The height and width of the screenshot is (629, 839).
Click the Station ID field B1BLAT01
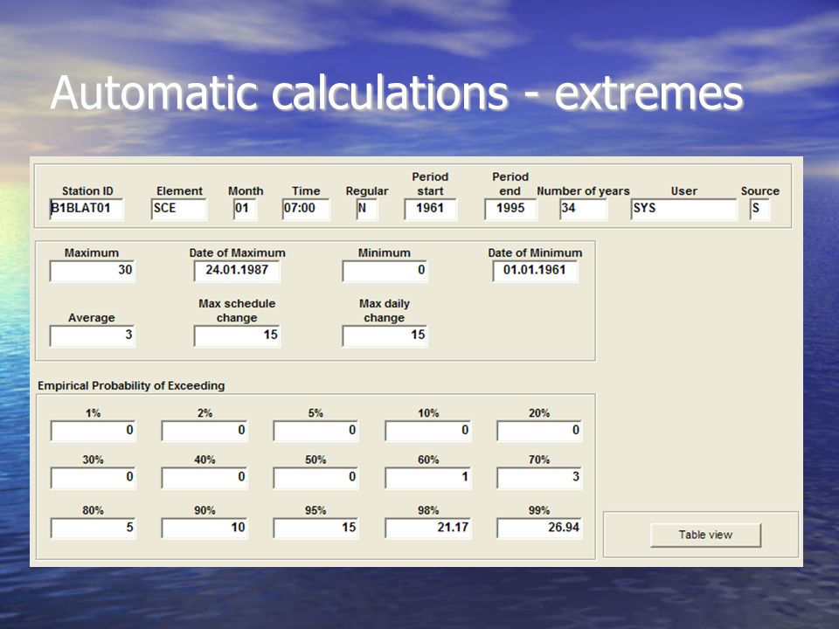87,209
